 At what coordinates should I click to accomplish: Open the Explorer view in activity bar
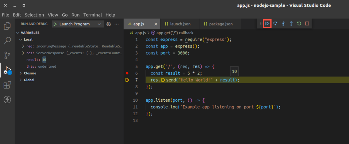coord(7,26)
